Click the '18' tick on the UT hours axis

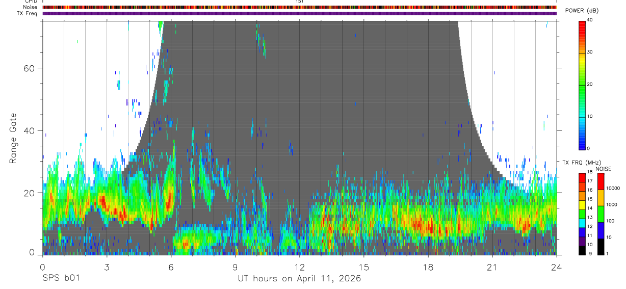pos(428,267)
